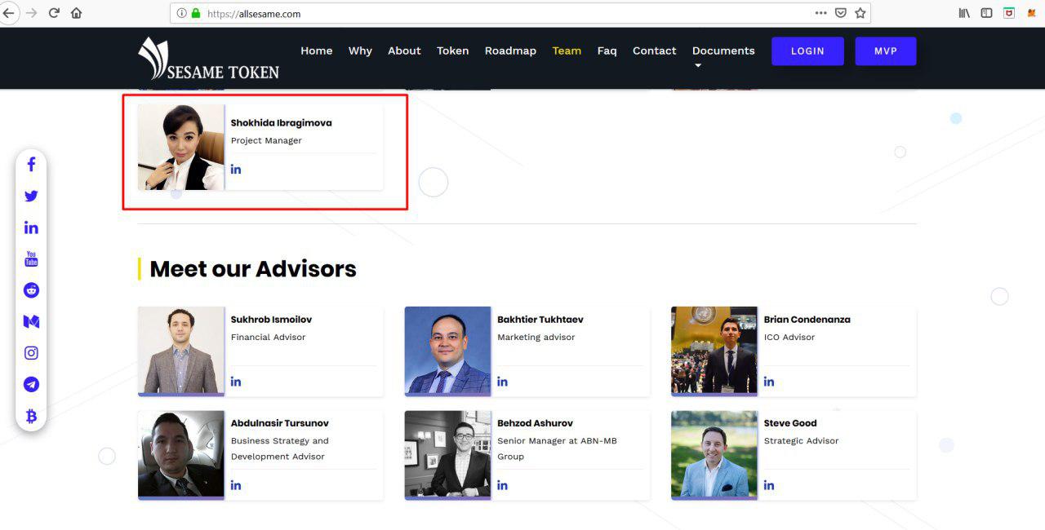Click the name "Shokhida Ibragimova"
Image resolution: width=1045 pixels, height=530 pixels.
pos(282,123)
